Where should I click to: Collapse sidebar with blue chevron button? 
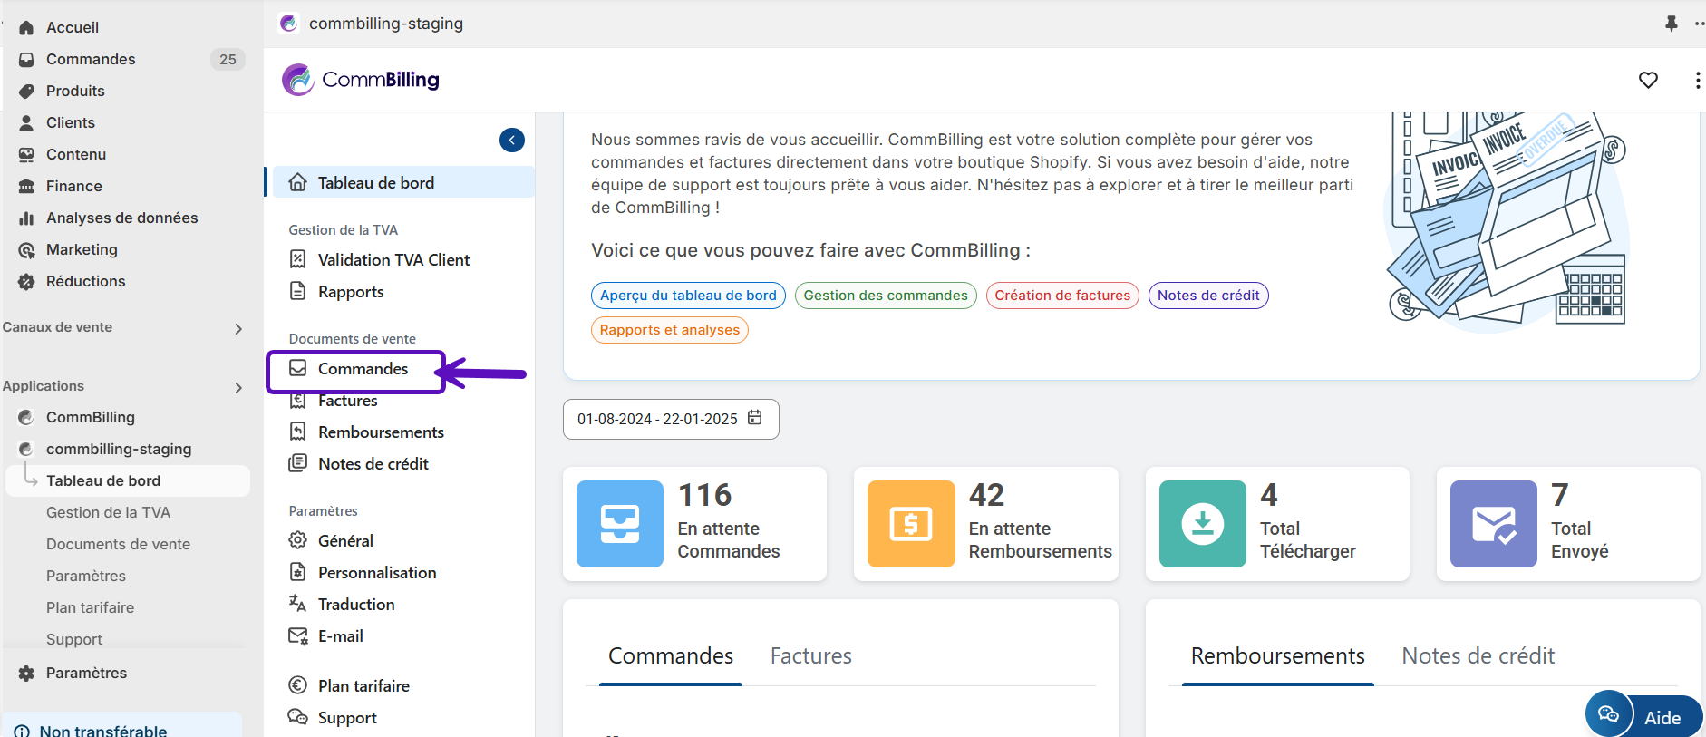tap(512, 140)
